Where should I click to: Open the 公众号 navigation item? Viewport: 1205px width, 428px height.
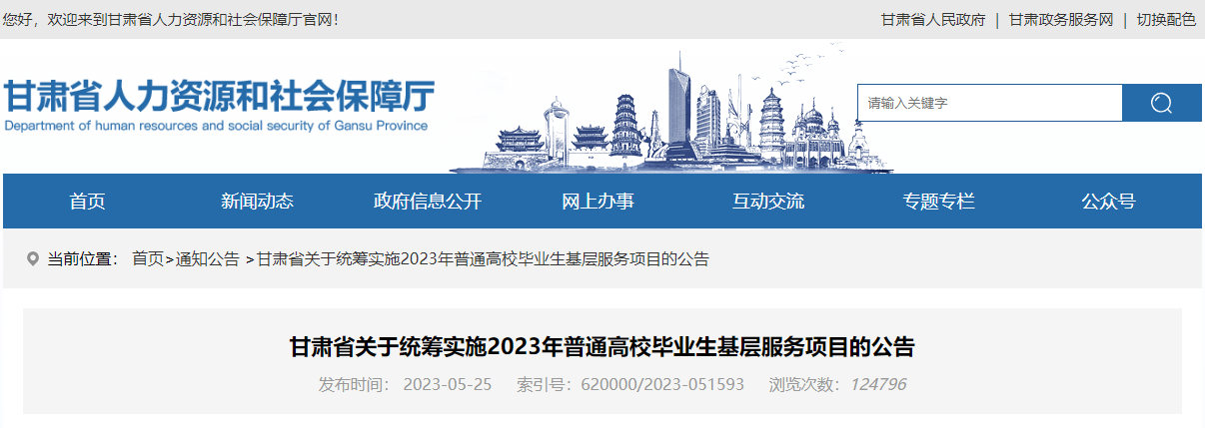[1108, 202]
